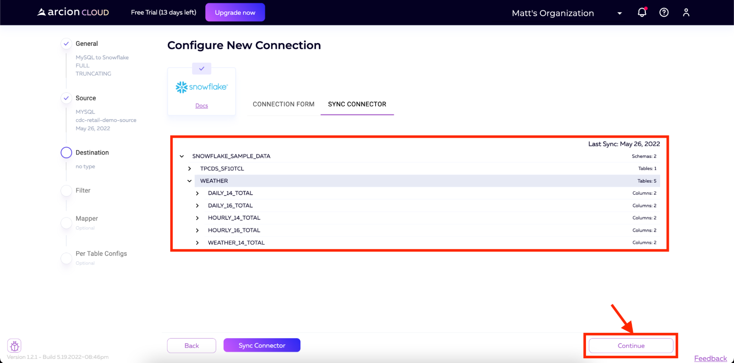Screen dimensions: 734x363
Task: Open the Feedback link
Action: pyautogui.click(x=711, y=358)
